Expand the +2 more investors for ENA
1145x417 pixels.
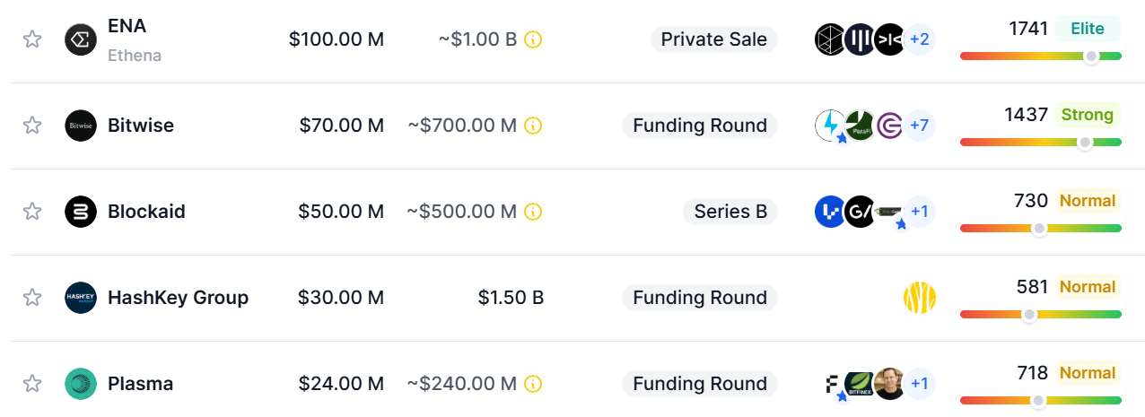pos(920,39)
